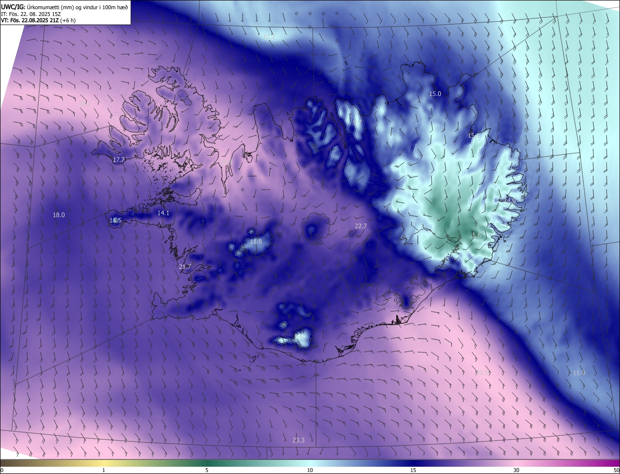620x474 pixels.
Task: Click the colorbar tick label 5
Action: [x=207, y=470]
